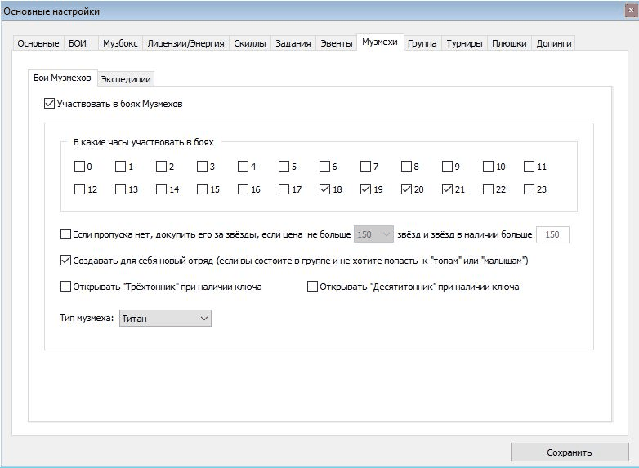639x468 pixels.
Task: Open the Группа tab
Action: [x=422, y=43]
